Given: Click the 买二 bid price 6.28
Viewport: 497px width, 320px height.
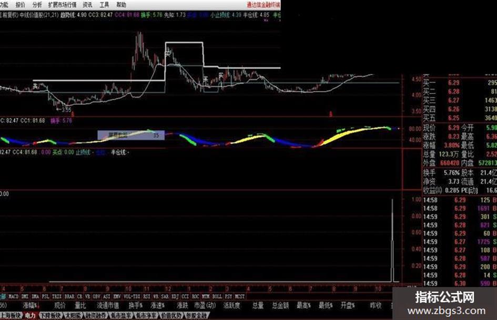Looking at the screenshot, I should tap(453, 92).
